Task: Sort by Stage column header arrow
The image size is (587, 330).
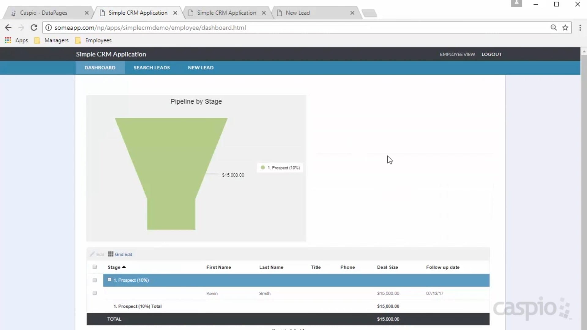Action: click(124, 267)
